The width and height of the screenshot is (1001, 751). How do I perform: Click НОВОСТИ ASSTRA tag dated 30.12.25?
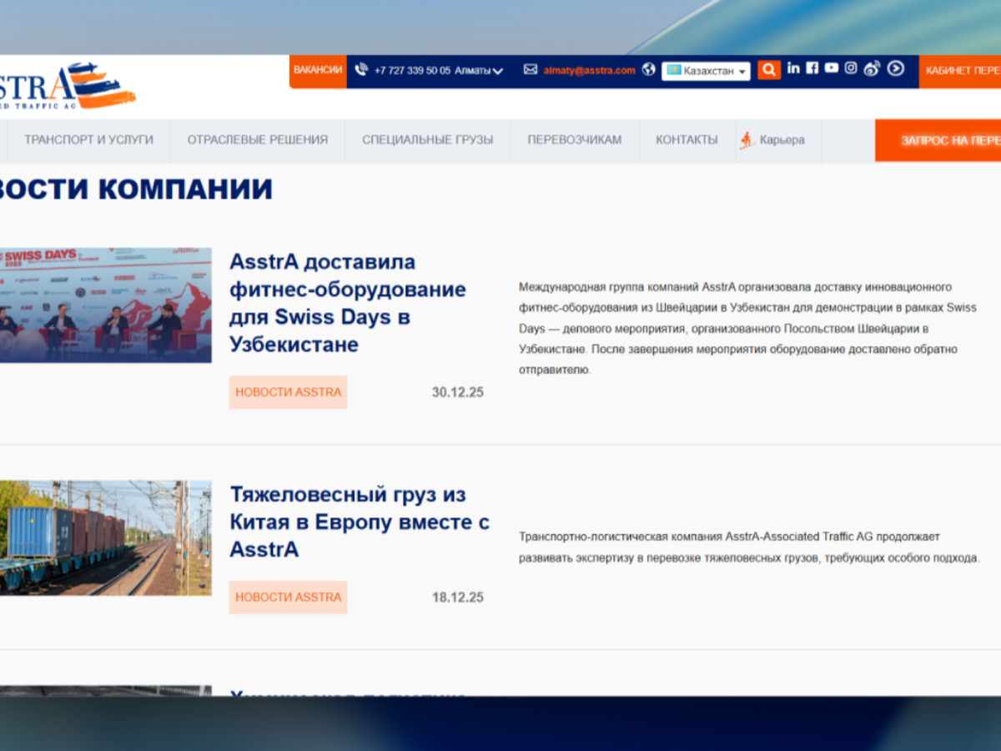click(289, 392)
